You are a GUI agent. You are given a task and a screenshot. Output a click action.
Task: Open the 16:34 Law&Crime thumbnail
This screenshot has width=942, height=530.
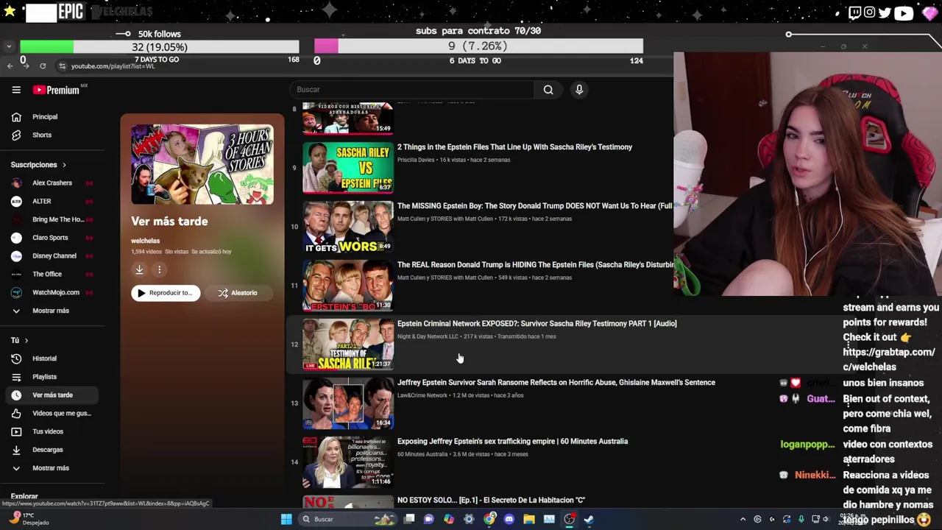[x=348, y=403]
